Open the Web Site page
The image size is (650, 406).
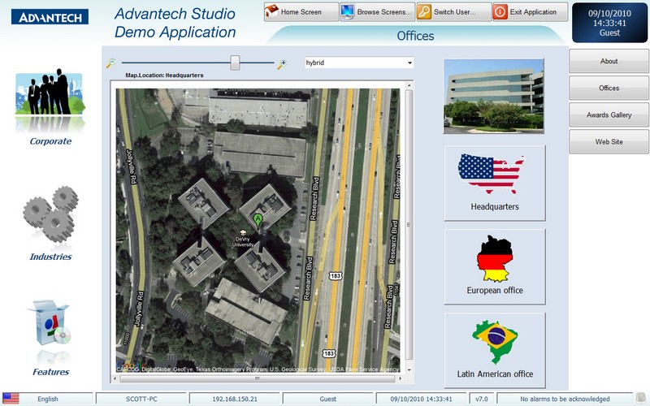click(x=609, y=141)
